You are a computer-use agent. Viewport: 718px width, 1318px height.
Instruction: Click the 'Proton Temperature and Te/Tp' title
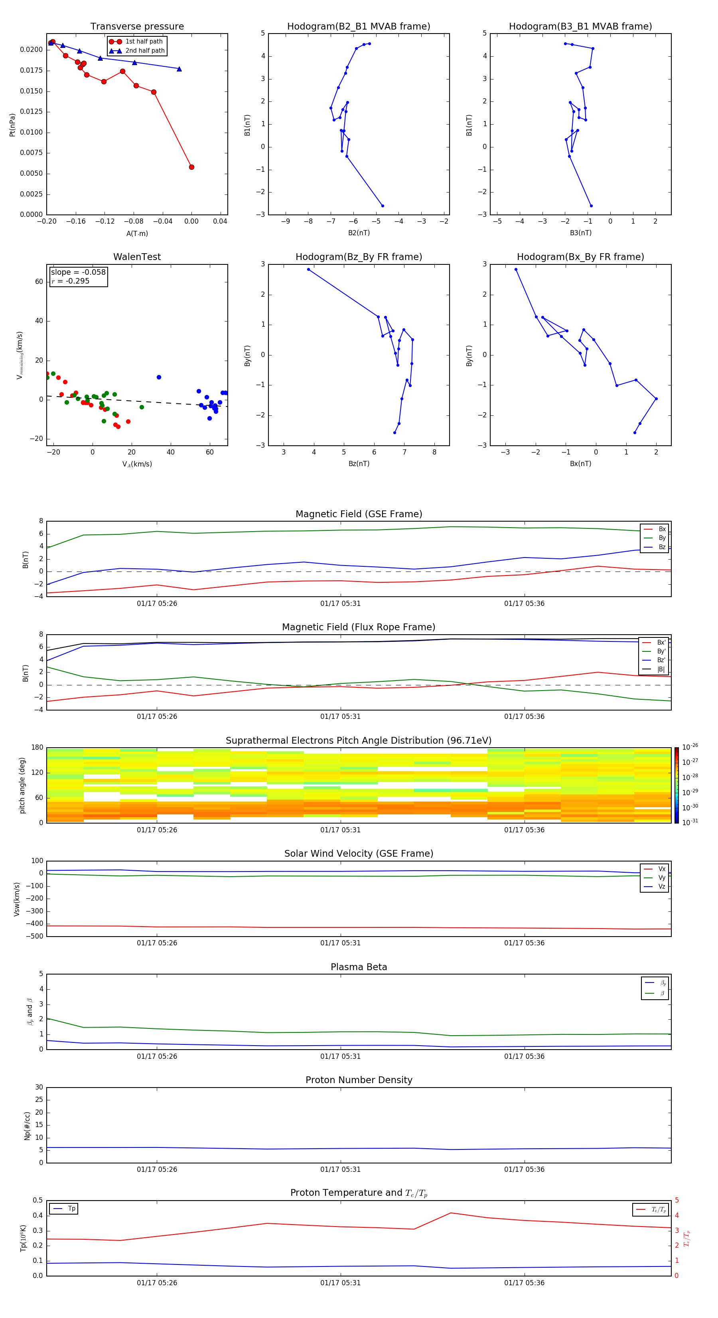pos(359,1193)
